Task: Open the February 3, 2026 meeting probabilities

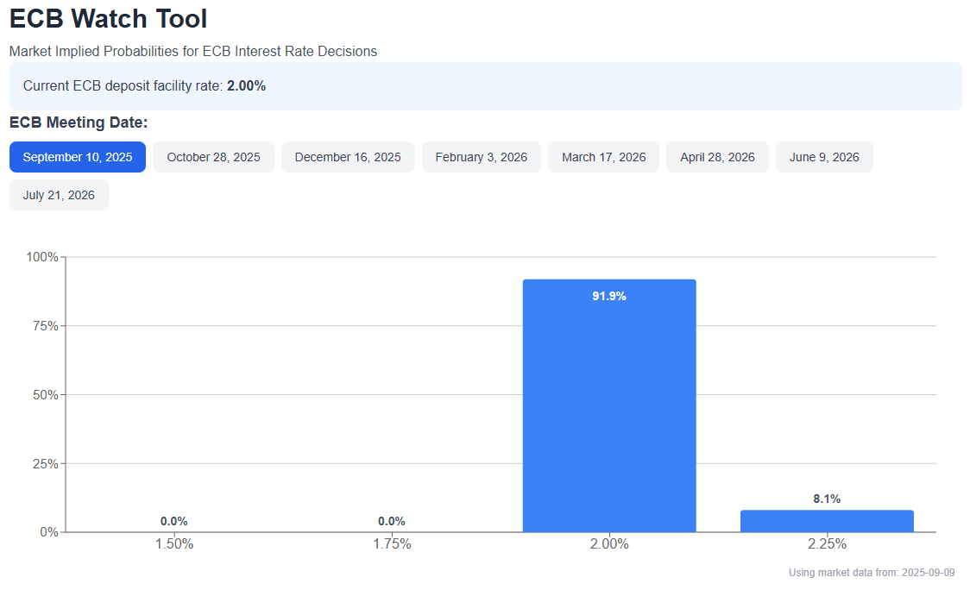Action: [481, 157]
